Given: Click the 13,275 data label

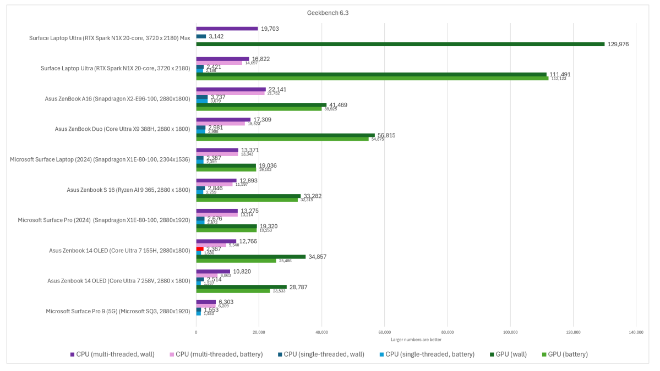Looking at the screenshot, I should (x=249, y=211).
